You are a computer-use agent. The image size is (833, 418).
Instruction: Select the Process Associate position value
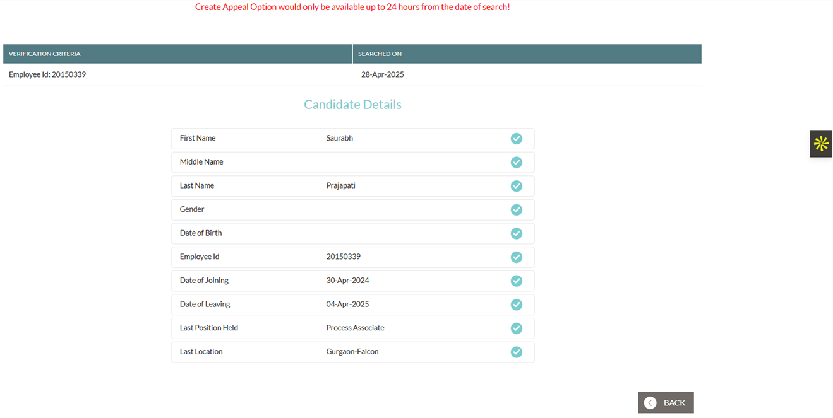tap(355, 328)
